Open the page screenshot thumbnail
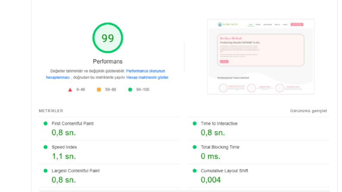This screenshot has height=192, width=342. (x=260, y=56)
